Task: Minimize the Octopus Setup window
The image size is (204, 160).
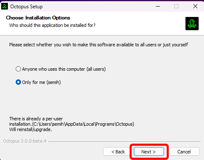Action: 158,6
